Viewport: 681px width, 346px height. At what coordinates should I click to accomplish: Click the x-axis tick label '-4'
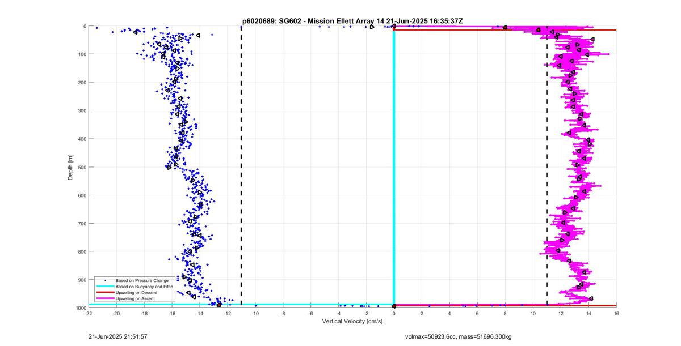click(x=339, y=313)
